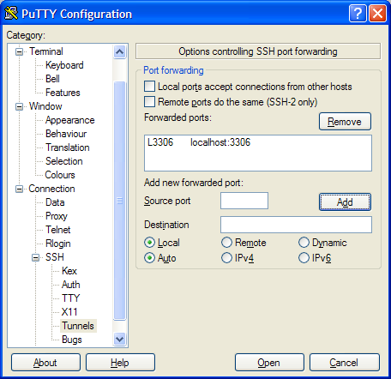Remove the selected forwarded port

click(345, 122)
